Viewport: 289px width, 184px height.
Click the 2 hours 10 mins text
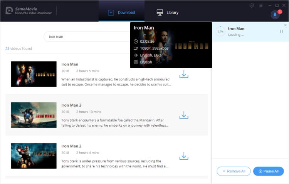click(x=89, y=112)
